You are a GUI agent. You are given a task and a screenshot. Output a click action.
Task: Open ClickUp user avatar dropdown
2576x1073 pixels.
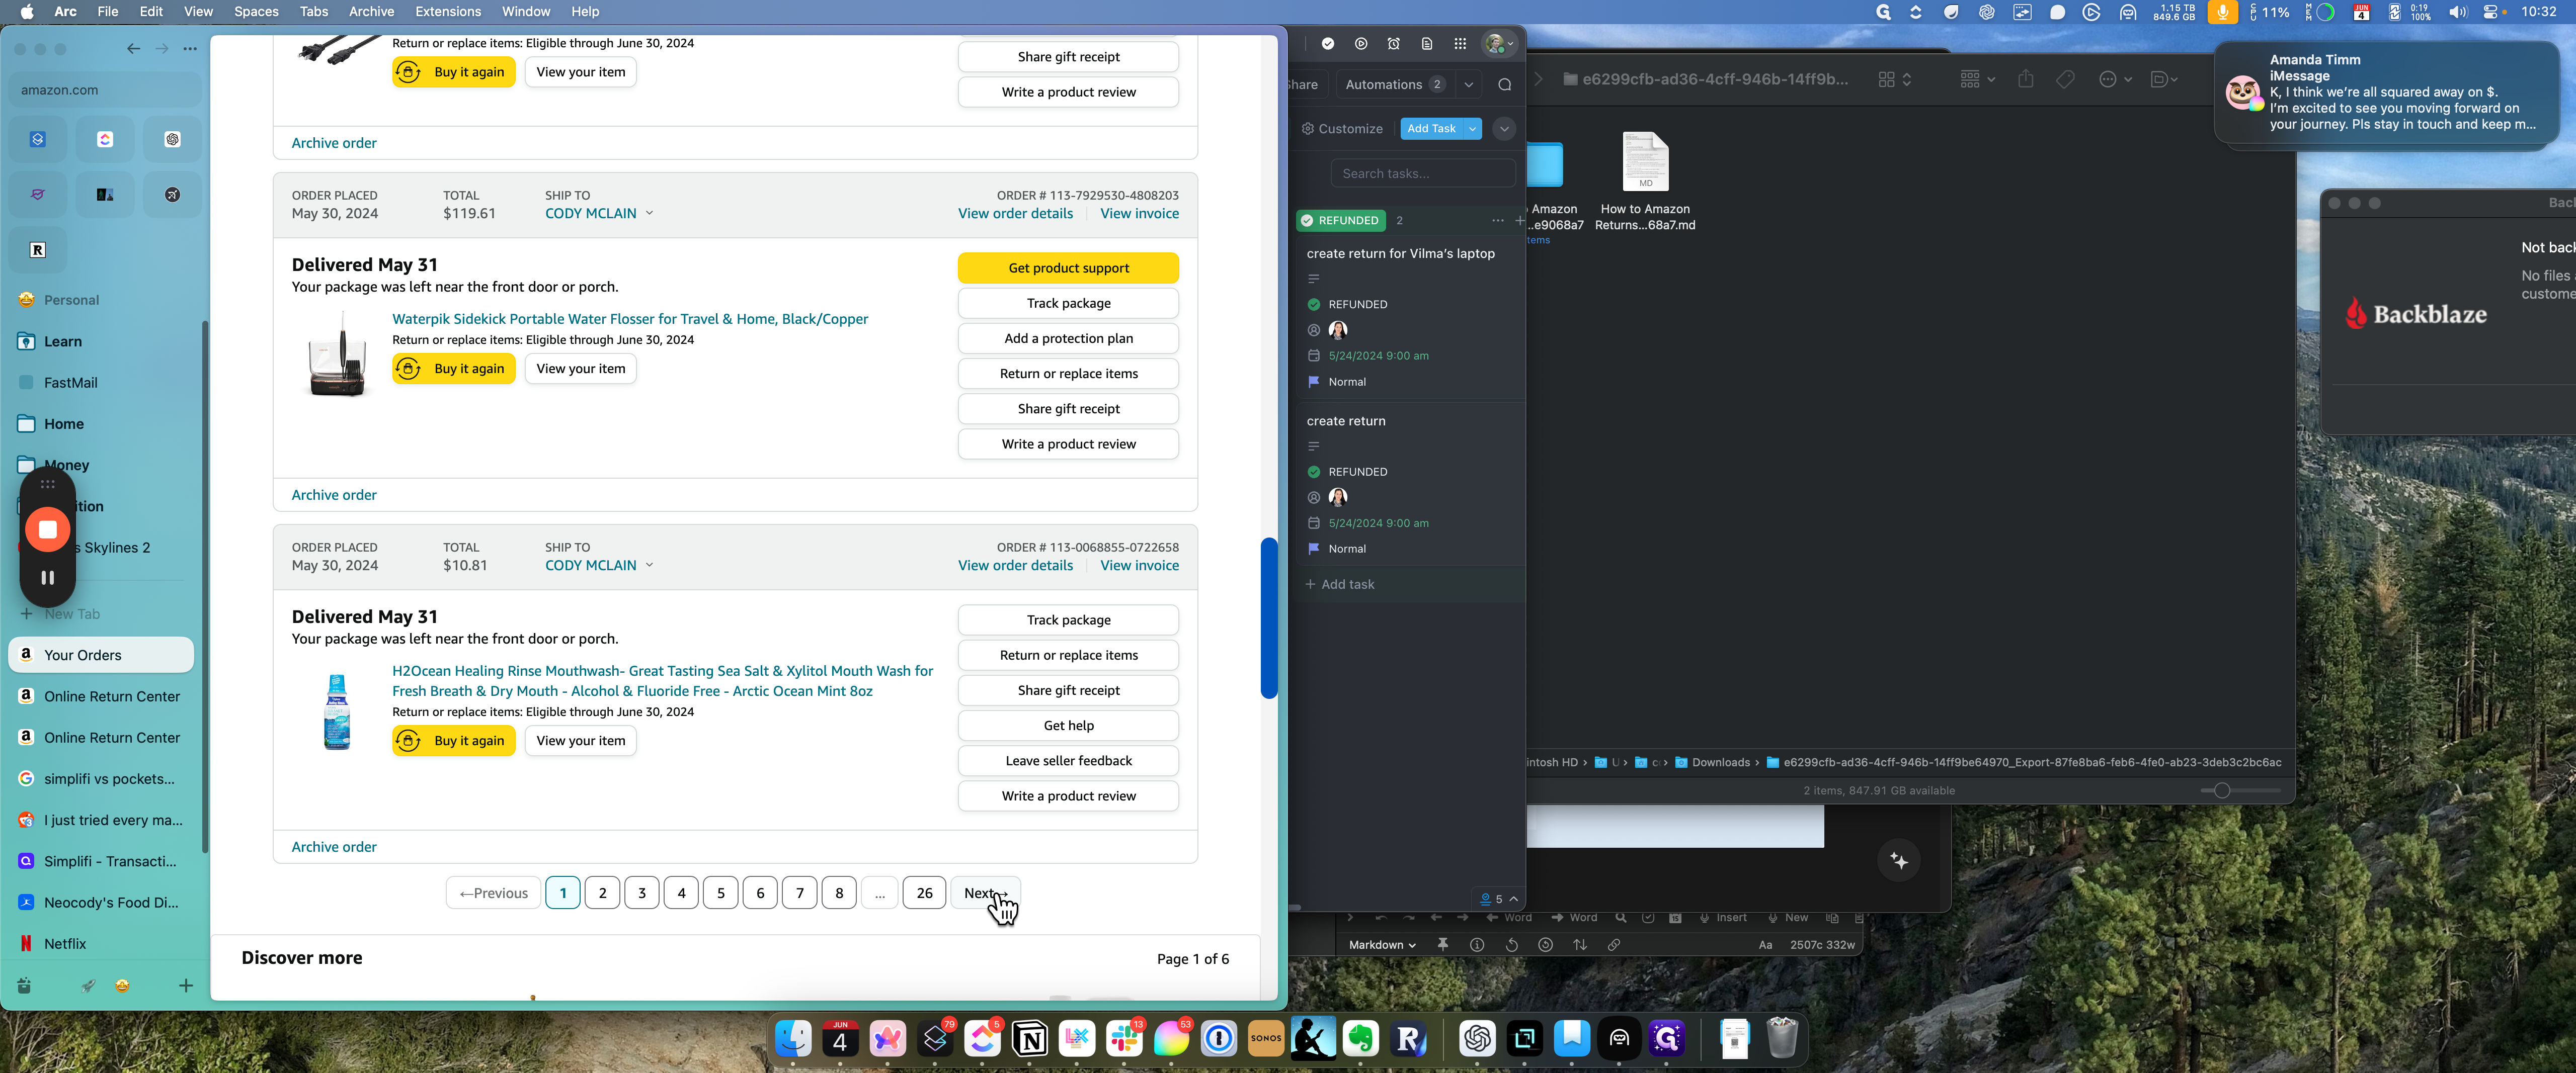pos(1499,43)
